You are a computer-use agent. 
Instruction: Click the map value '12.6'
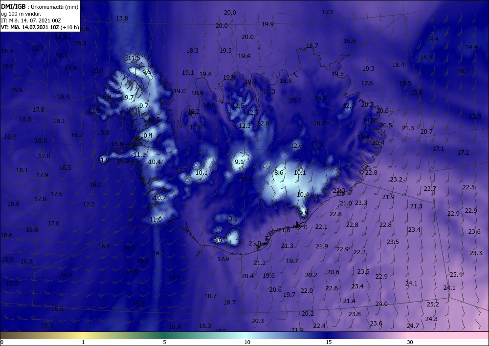(296, 145)
